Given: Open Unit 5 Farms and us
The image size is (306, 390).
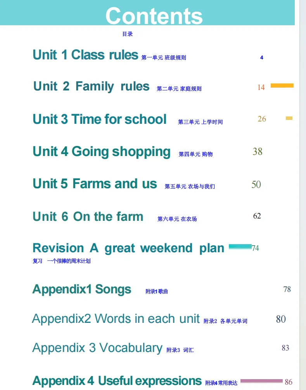Looking at the screenshot, I should [x=95, y=184].
